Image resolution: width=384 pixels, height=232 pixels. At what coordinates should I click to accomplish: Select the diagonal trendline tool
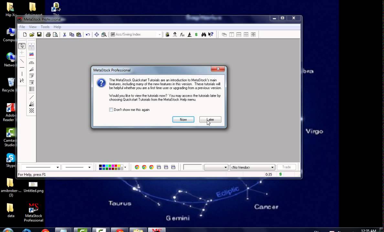[22, 61]
